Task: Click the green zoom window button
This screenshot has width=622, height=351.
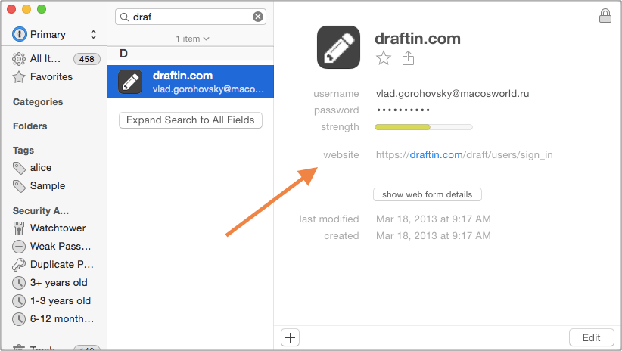Action: point(42,9)
